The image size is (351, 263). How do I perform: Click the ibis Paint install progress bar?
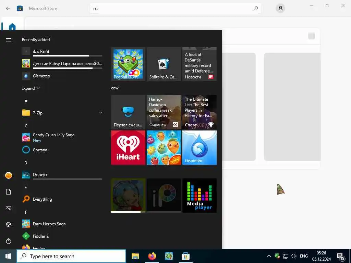tap(68, 56)
